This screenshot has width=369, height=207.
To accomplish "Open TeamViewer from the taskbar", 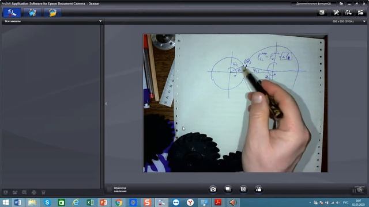I will (176, 202).
